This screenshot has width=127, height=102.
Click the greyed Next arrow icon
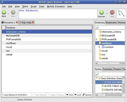(x=13, y=12)
